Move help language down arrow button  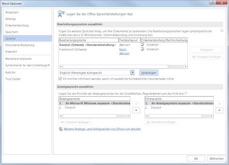point(220,110)
